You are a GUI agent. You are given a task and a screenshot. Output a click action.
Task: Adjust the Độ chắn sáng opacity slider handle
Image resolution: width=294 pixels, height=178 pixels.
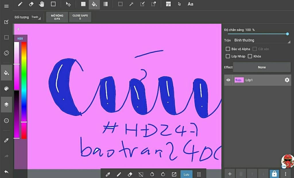pos(287,34)
